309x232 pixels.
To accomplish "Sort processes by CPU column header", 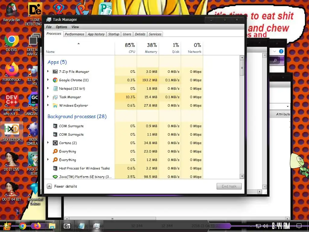I will 126,48.
